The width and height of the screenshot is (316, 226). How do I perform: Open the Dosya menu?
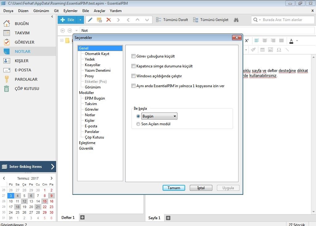point(8,11)
